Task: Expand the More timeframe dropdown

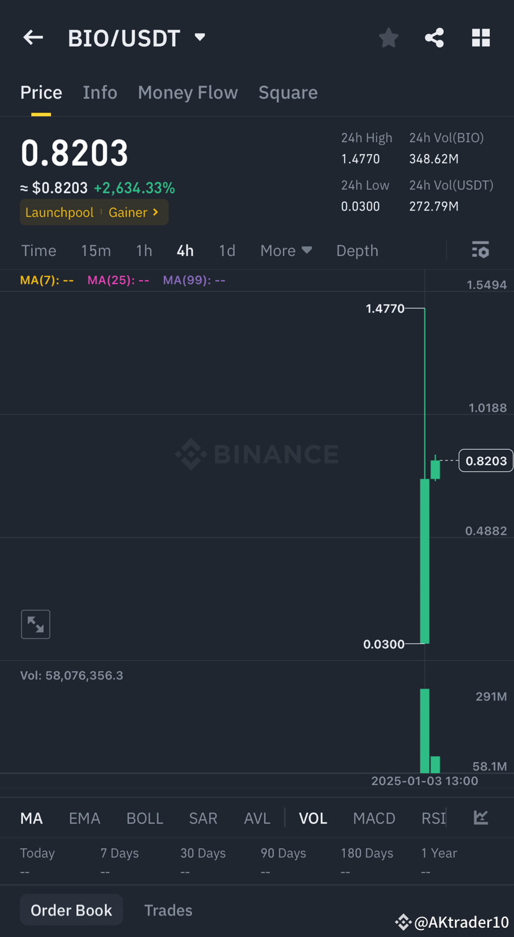Action: tap(286, 250)
